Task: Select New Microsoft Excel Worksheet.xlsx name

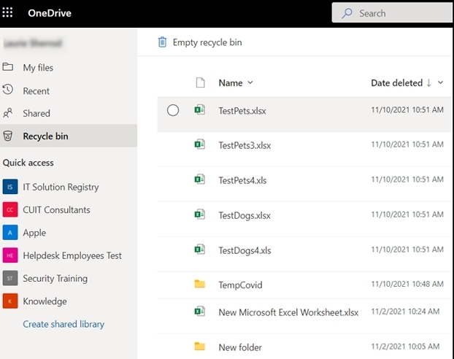Action: click(x=288, y=312)
